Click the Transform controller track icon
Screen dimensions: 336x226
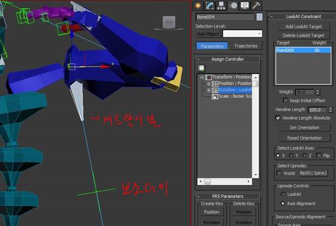click(209, 77)
